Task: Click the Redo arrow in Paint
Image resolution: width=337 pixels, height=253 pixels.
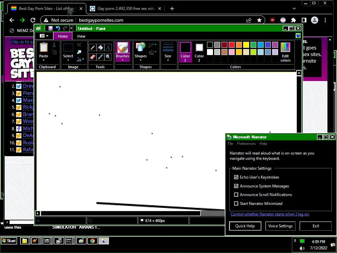Action: [65, 28]
